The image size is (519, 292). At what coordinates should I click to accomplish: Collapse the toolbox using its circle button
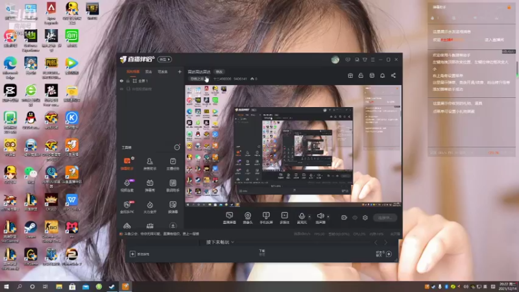(x=177, y=147)
